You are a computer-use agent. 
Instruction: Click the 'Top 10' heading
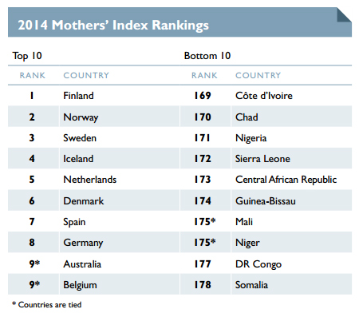[27, 56]
